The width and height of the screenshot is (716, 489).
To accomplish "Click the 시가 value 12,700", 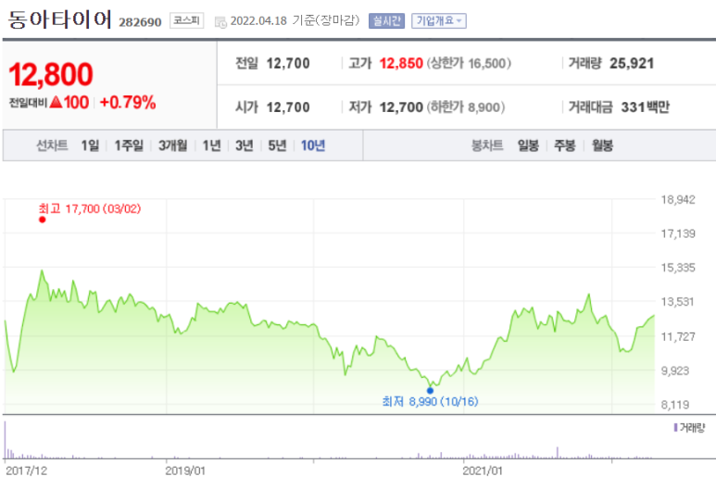I will tap(288, 107).
